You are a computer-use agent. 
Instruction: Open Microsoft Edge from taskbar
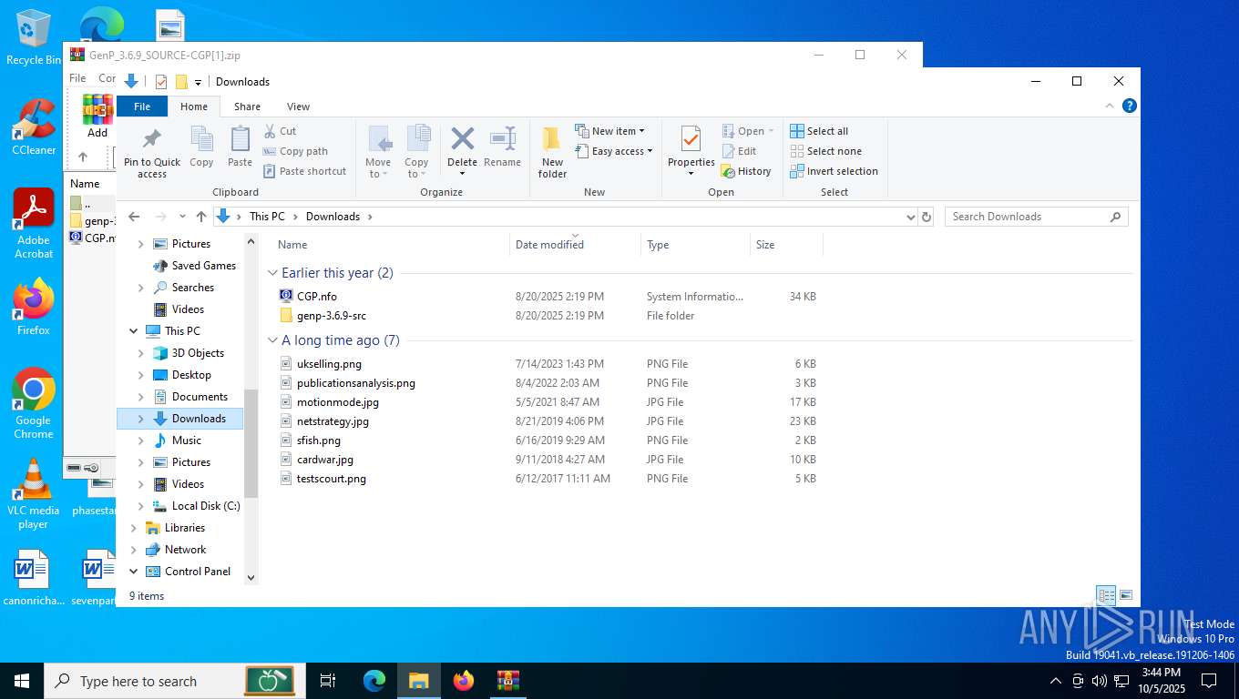[374, 681]
